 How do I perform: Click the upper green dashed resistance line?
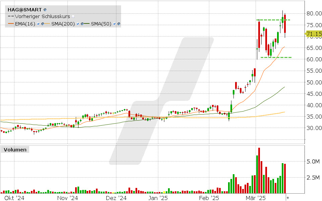(x=273, y=20)
